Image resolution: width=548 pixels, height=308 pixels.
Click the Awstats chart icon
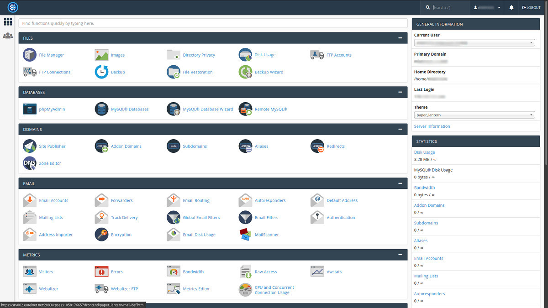tap(317, 271)
